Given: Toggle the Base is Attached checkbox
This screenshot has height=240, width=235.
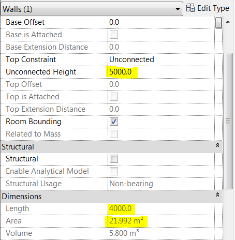Looking at the screenshot, I should click(114, 35).
